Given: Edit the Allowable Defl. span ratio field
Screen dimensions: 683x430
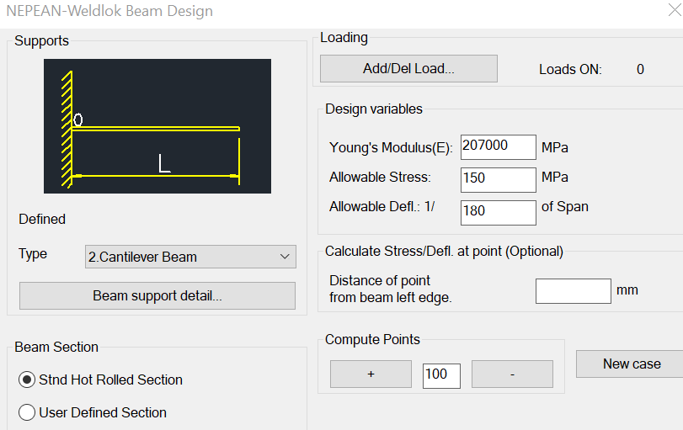Looking at the screenshot, I should tap(499, 212).
